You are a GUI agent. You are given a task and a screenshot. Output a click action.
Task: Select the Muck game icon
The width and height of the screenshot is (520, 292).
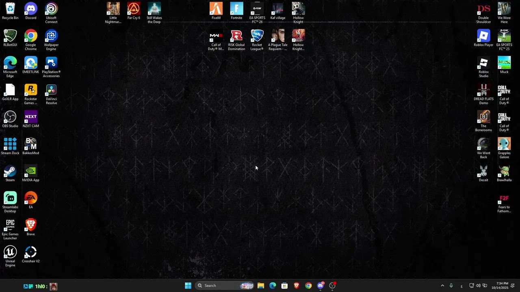(504, 65)
